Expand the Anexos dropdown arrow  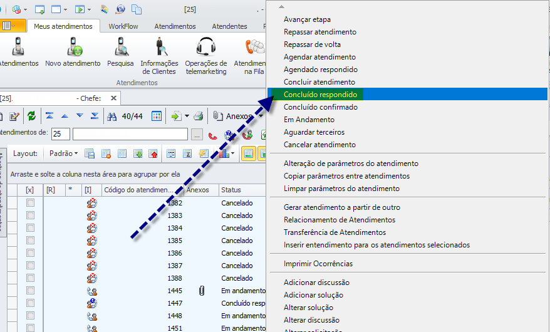[x=261, y=116]
